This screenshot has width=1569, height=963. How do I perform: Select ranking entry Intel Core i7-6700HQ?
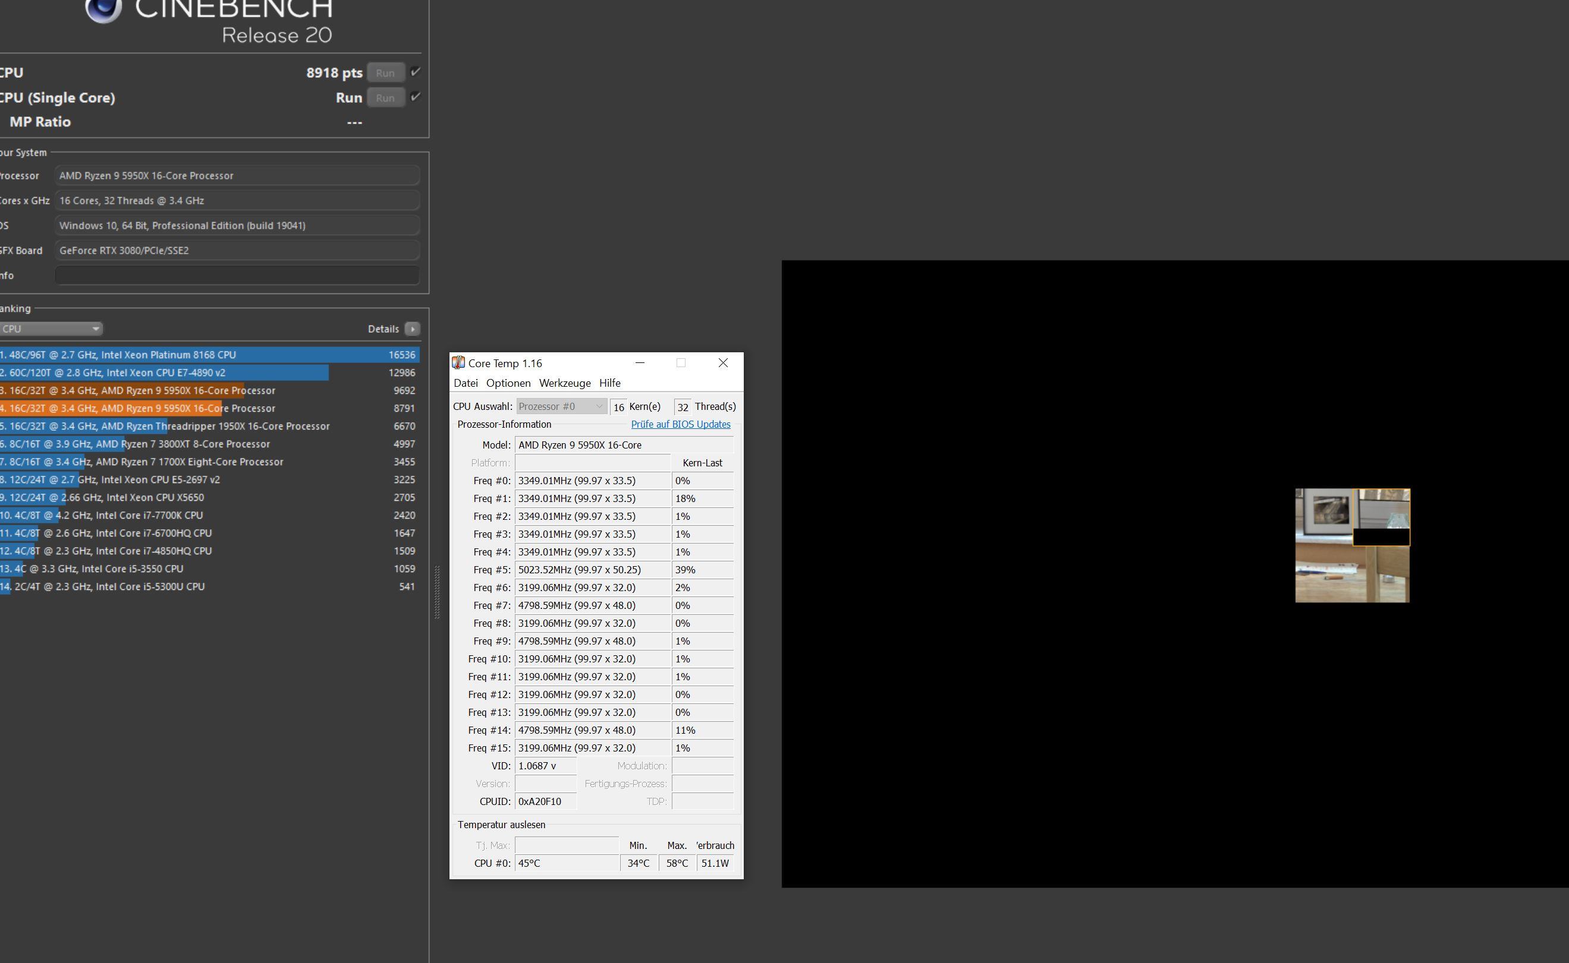pos(210,533)
